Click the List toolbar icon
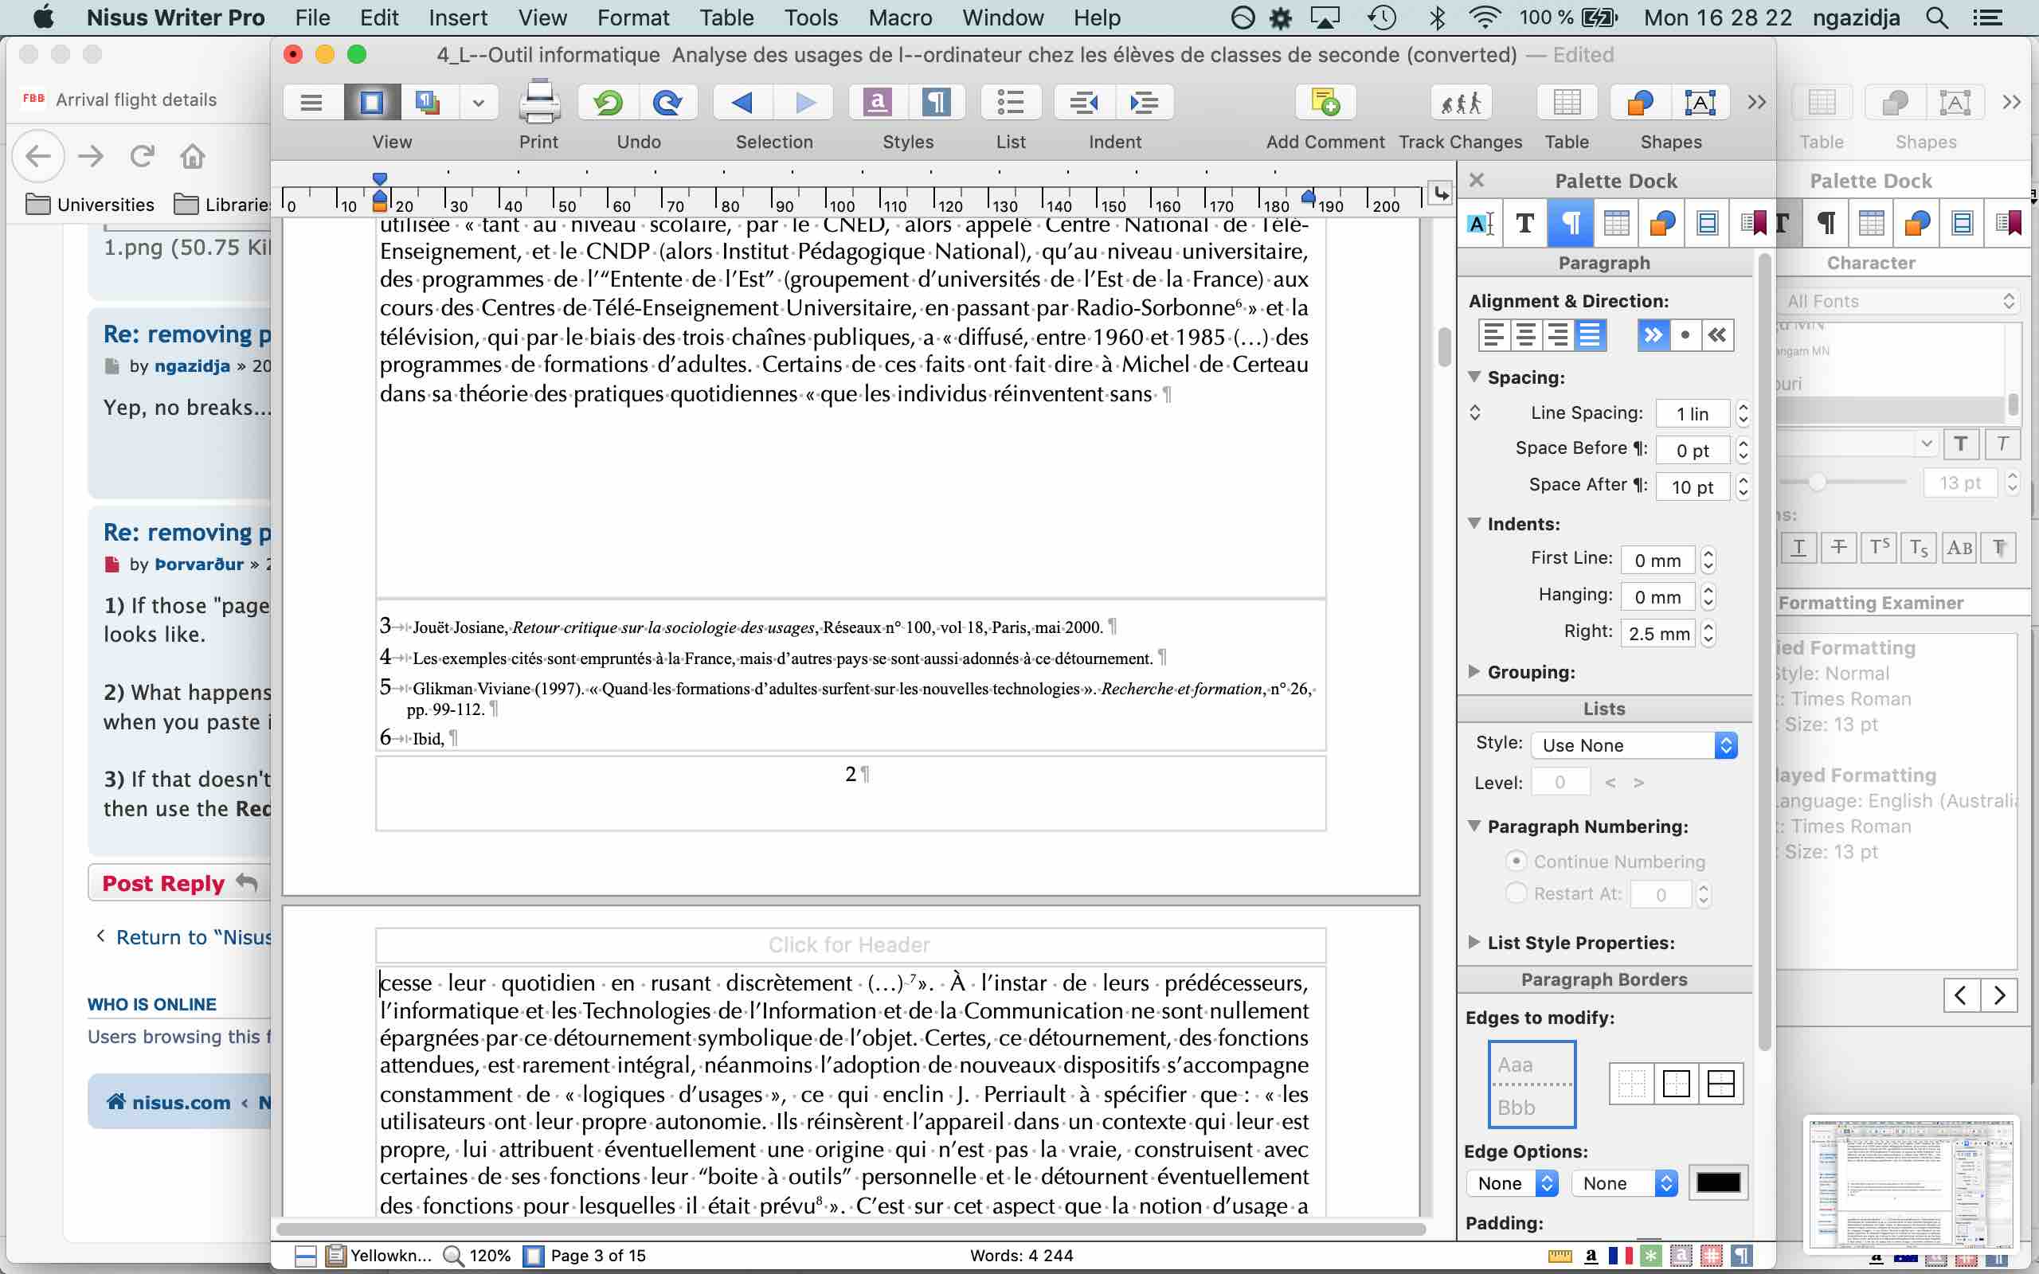The height and width of the screenshot is (1274, 2039). [x=1010, y=103]
